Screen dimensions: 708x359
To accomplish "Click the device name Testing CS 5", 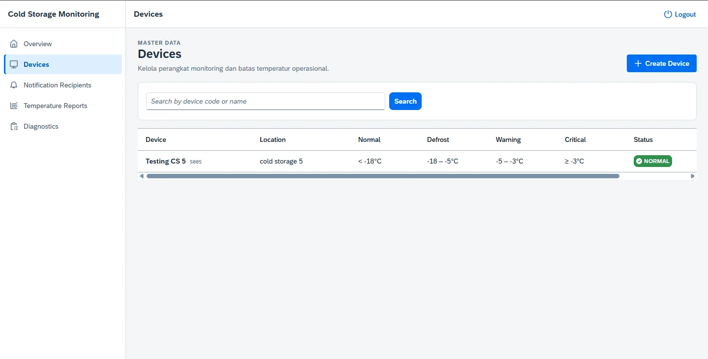I will coord(166,161).
